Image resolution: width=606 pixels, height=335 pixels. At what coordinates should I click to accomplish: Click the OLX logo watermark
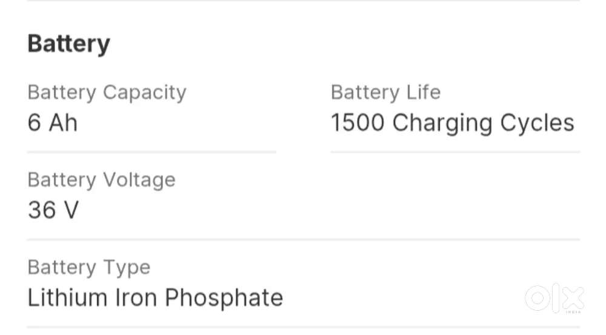[x=554, y=299]
